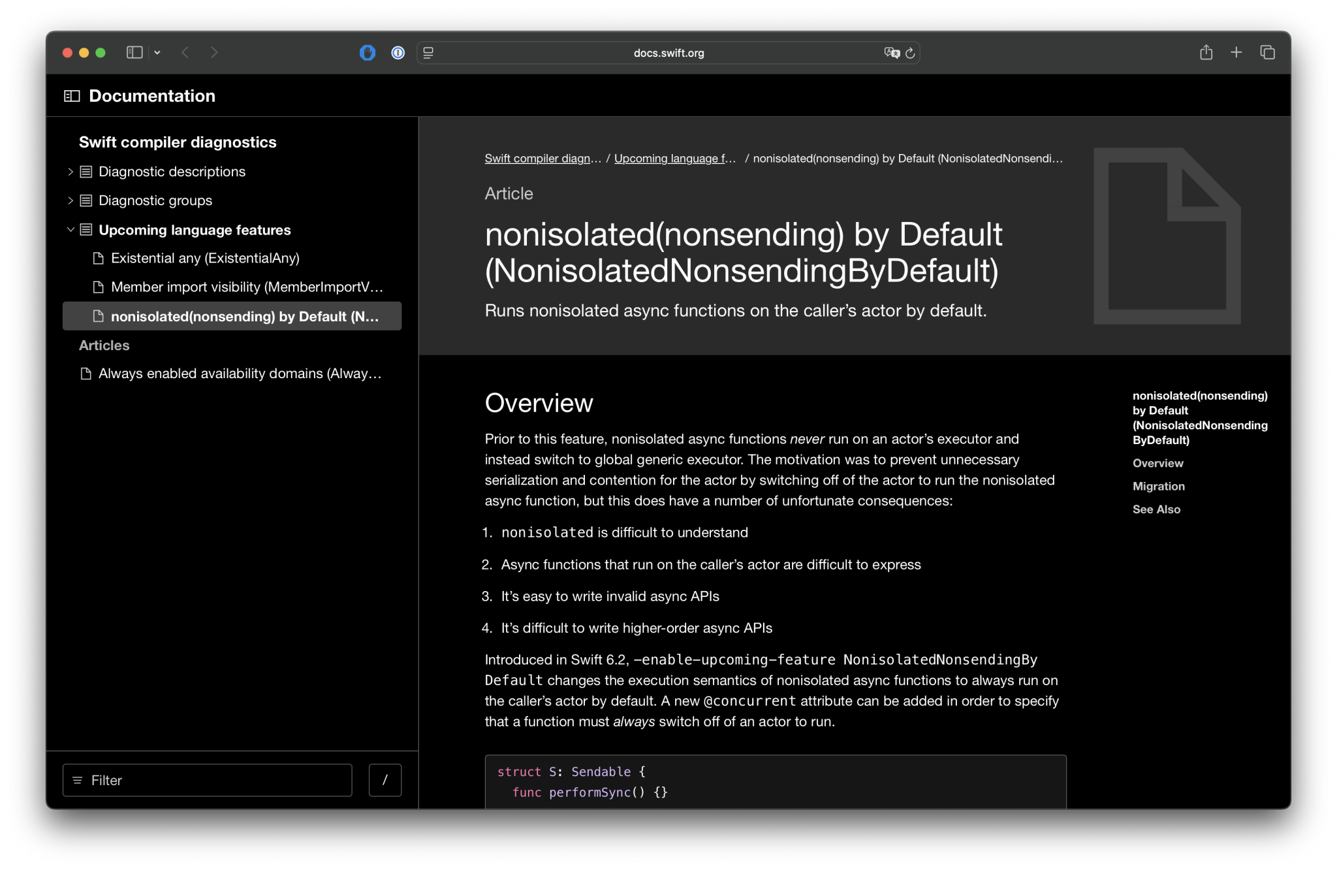Viewport: 1337px width, 870px height.
Task: Click the Swift compiler diagnostics breadcrumb link
Action: pos(543,158)
